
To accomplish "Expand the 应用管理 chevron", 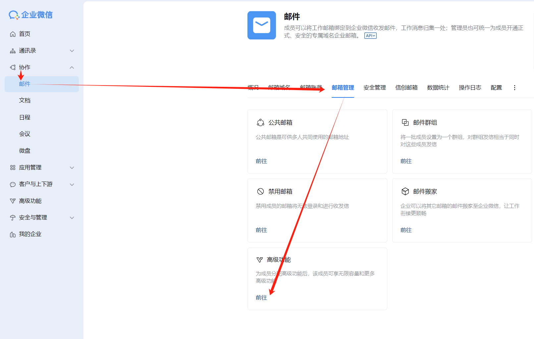I will 72,168.
